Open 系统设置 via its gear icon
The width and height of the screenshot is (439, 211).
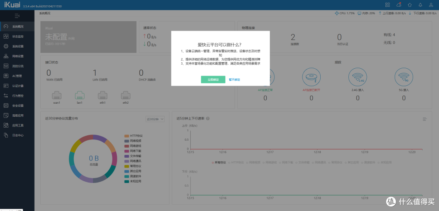pos(6,46)
